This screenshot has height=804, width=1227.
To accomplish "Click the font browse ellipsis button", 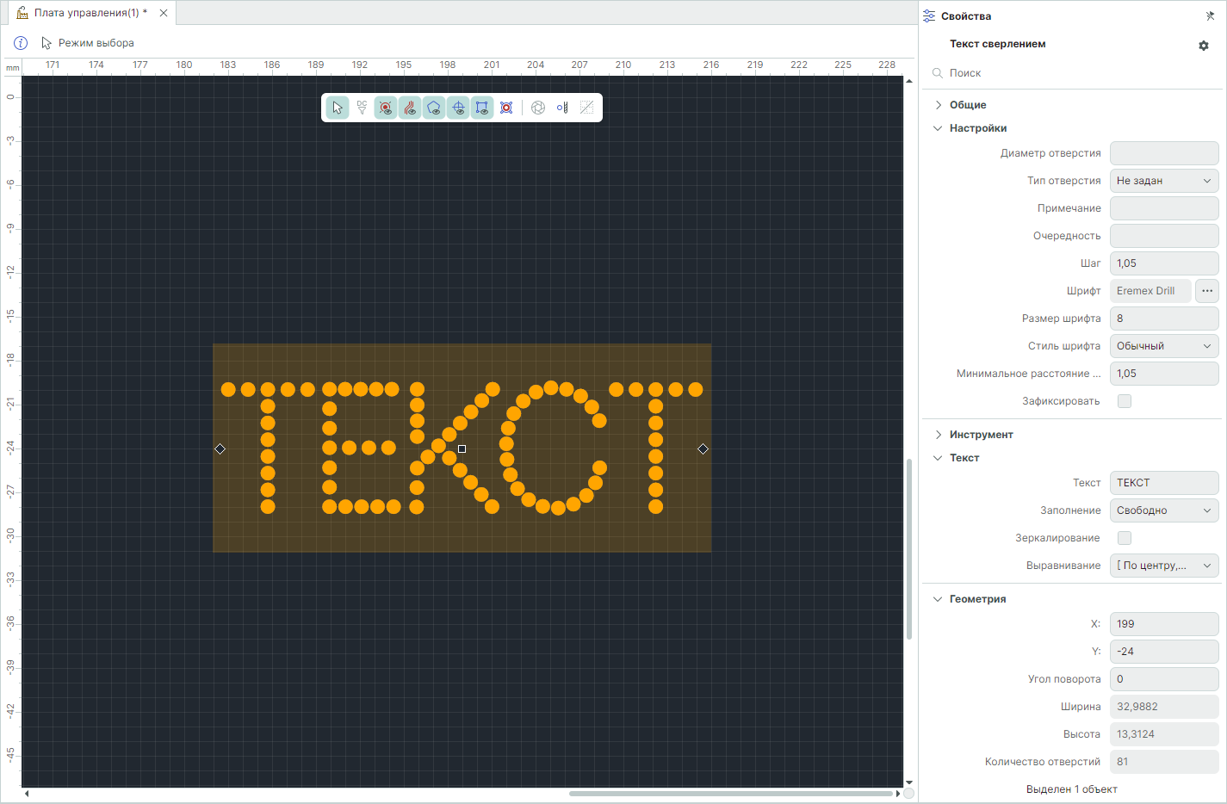I will (x=1206, y=291).
